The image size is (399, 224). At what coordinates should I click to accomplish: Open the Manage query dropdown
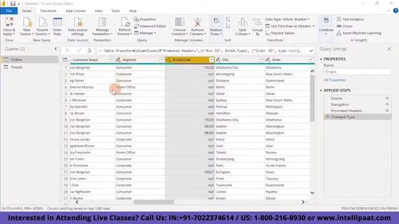point(145,33)
